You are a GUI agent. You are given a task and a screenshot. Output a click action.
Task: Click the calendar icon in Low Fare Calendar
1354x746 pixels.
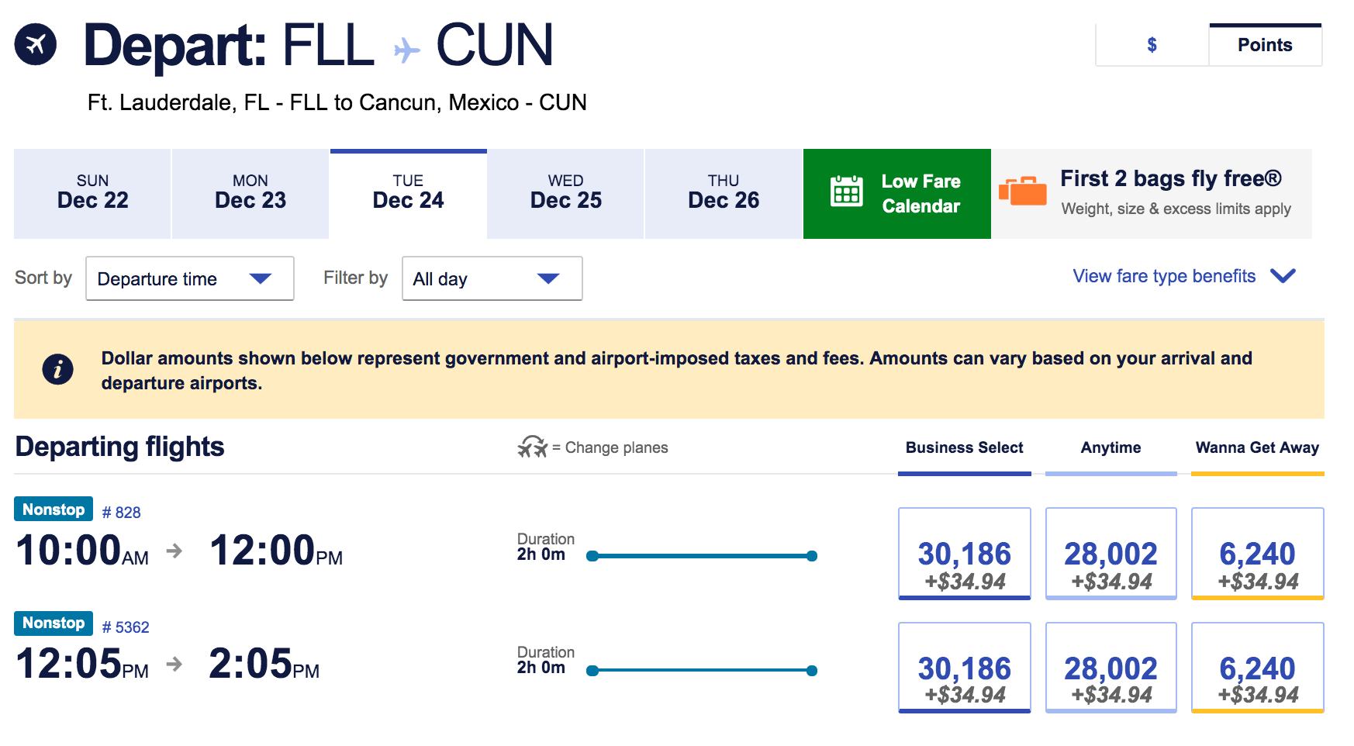pos(846,192)
